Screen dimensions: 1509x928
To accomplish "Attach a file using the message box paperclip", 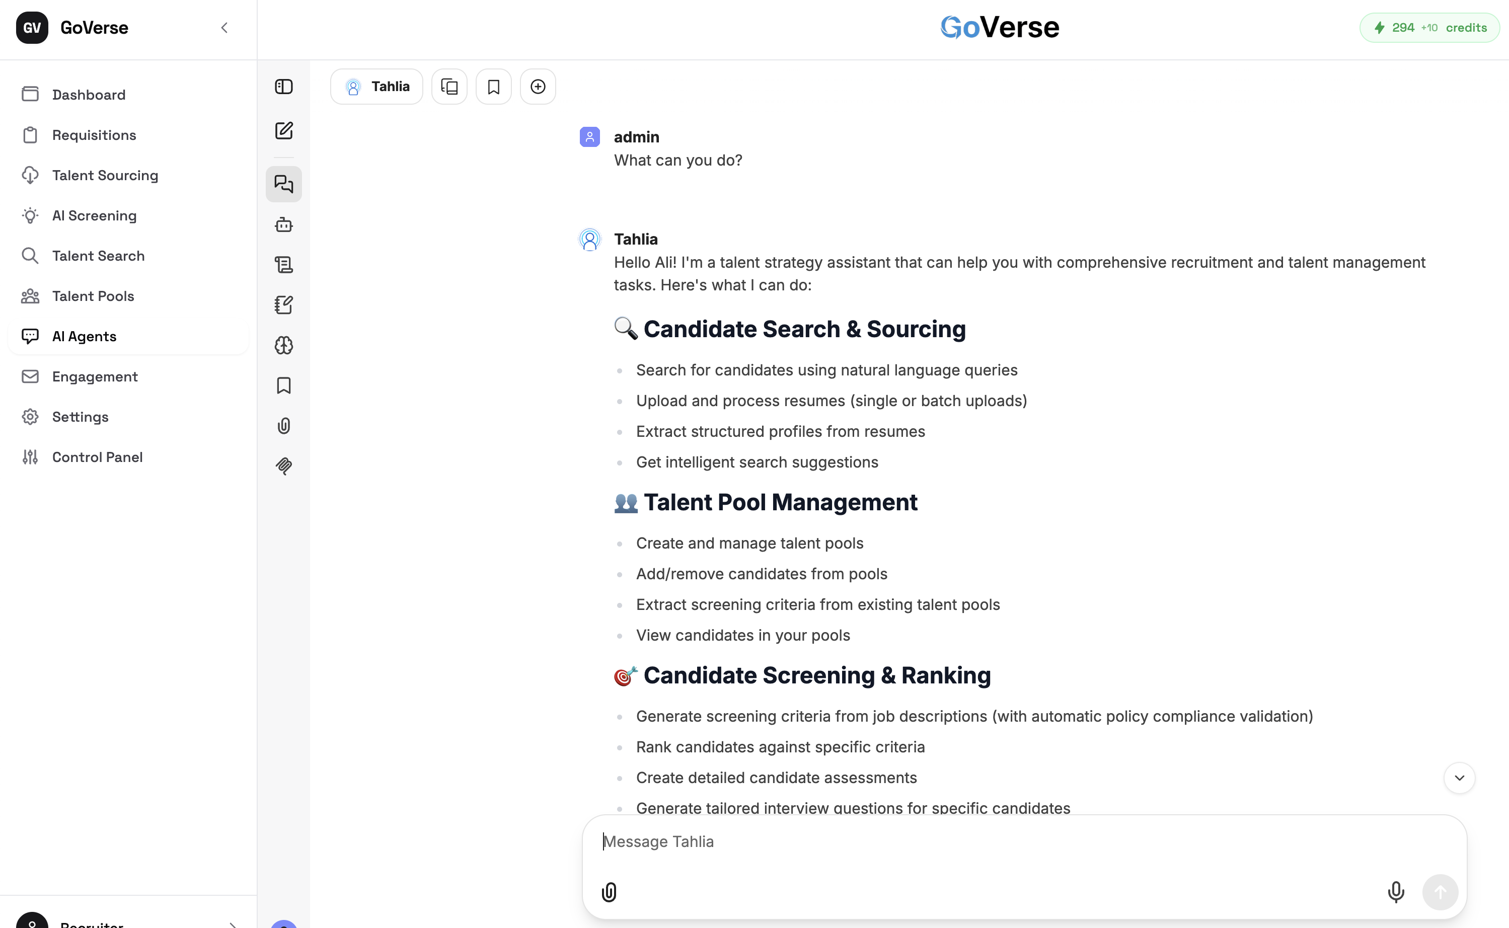I will coord(609,892).
